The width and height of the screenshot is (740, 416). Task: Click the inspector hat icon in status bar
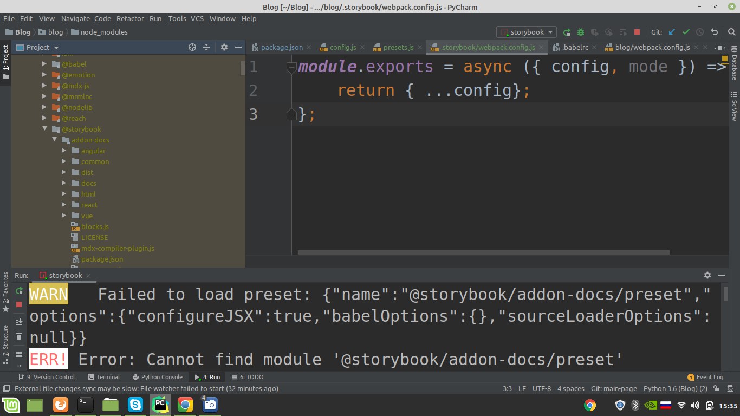tap(731, 388)
